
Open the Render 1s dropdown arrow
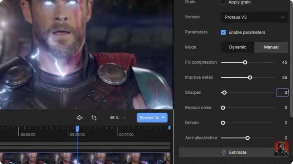[163, 117]
